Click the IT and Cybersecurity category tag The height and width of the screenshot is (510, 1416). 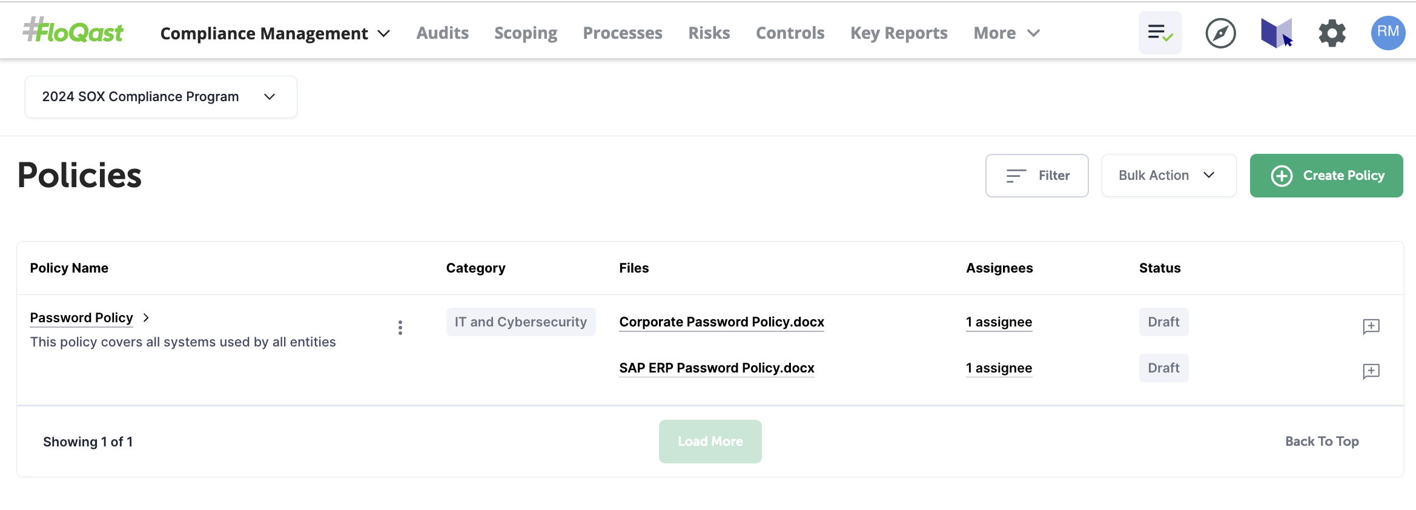pos(521,322)
